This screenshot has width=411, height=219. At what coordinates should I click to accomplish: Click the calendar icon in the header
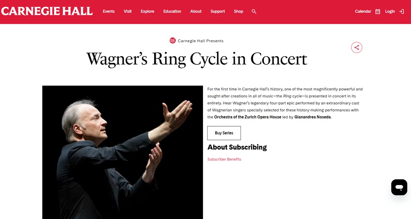378,11
